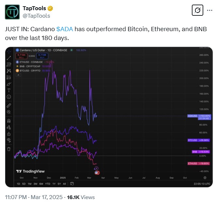
Task: Activate the zoom in tool
Action: point(9,112)
